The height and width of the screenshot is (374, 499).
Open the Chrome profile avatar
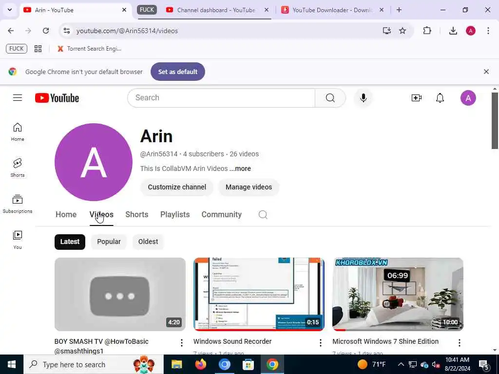471,31
